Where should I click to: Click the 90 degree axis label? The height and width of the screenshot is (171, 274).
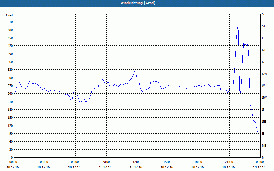[x=11, y=134]
